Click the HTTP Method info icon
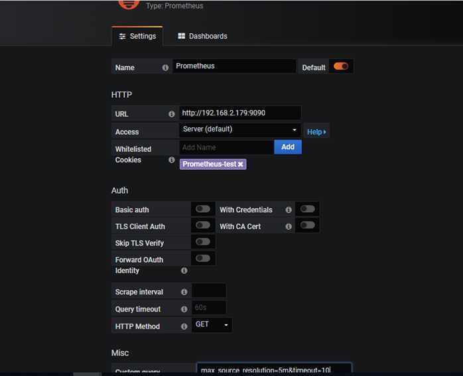 click(x=184, y=326)
